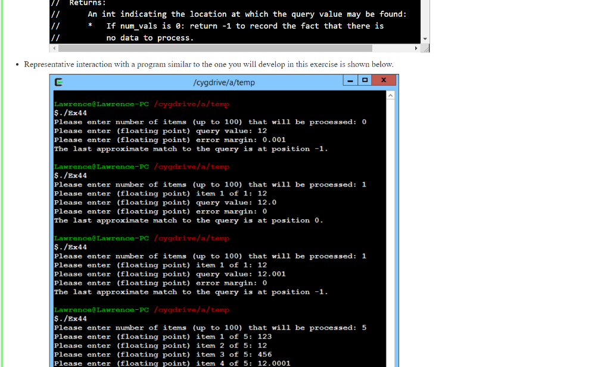Click the code box scroll-down arrow
The width and height of the screenshot is (610, 367).
pyautogui.click(x=425, y=39)
